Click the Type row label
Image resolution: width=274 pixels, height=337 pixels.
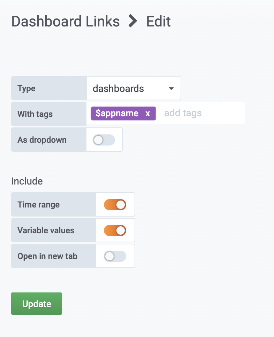coord(26,88)
